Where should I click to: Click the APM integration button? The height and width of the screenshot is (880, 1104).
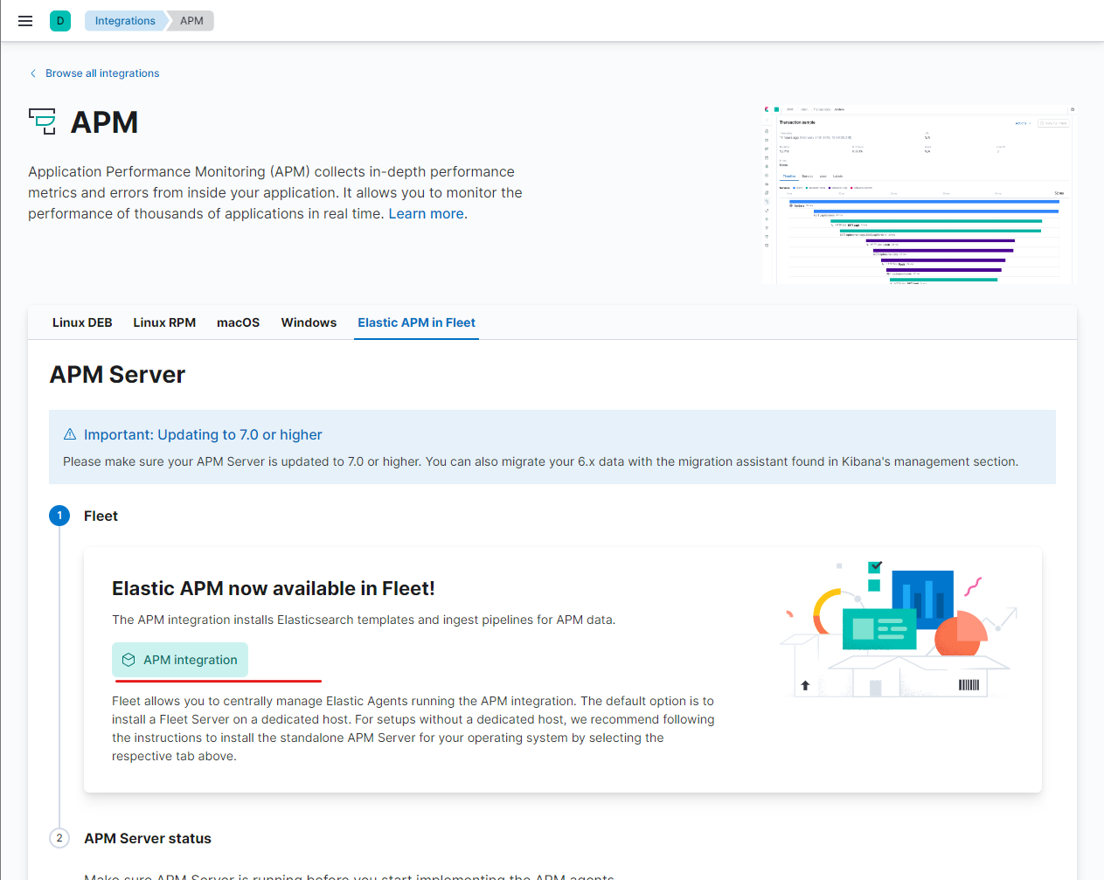(x=180, y=660)
